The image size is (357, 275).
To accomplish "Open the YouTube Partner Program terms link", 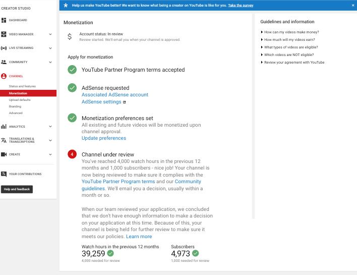I will click(118, 181).
